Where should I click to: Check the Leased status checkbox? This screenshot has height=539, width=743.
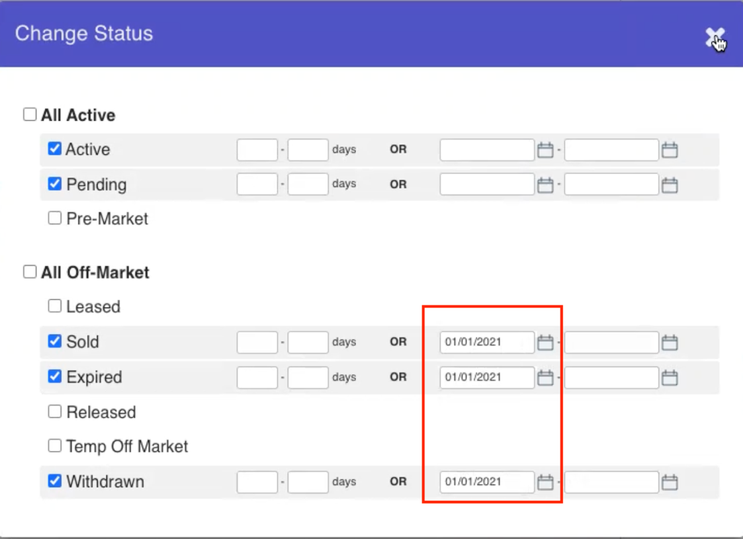[54, 306]
